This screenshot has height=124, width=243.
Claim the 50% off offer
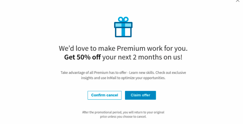(140, 95)
